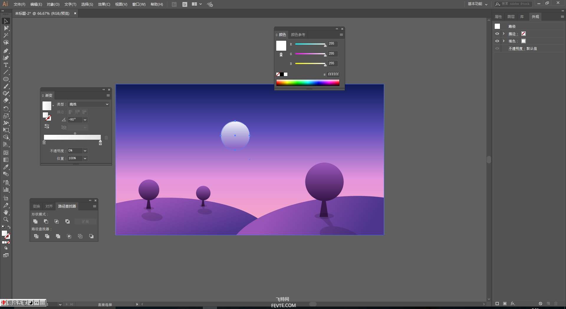Open 位置 100% dropdown arrow

[x=85, y=158]
